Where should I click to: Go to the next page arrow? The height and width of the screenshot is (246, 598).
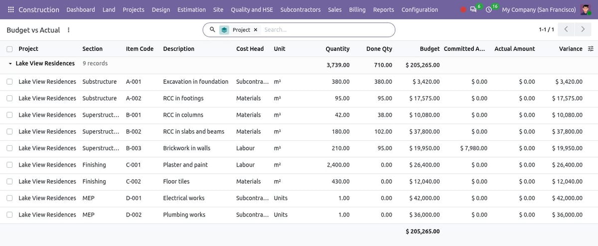pos(583,29)
